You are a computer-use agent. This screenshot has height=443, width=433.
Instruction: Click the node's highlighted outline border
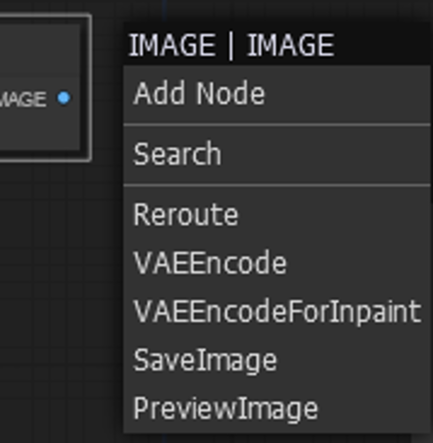click(90, 88)
